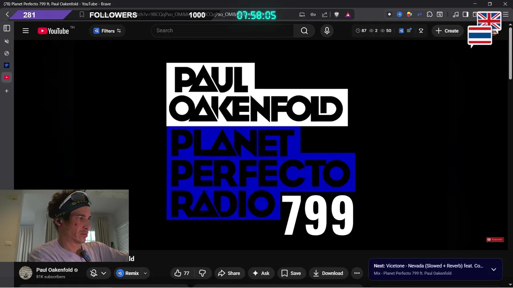This screenshot has height=288, width=513.
Task: Switch to the globe icon vertical tab
Action: tap(6, 53)
